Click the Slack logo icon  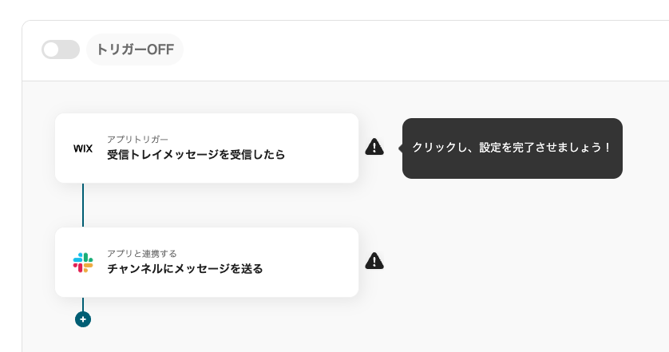click(83, 263)
